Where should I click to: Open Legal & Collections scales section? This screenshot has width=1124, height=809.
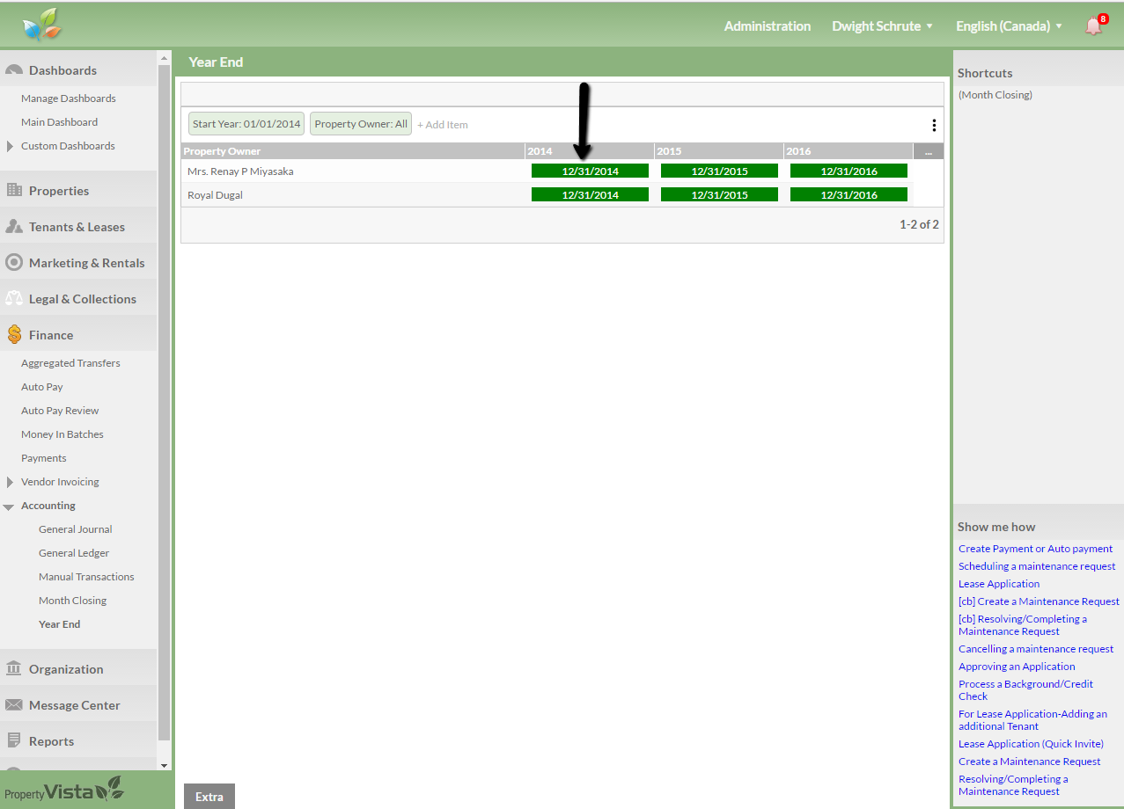(14, 299)
